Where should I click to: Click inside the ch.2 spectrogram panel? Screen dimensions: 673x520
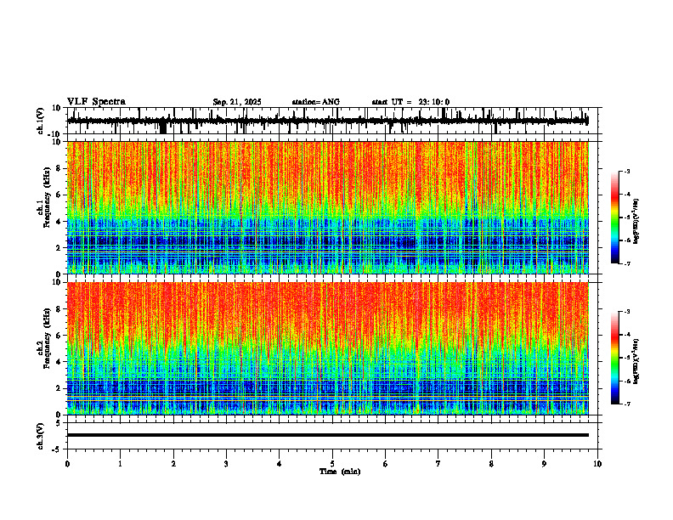click(327, 348)
